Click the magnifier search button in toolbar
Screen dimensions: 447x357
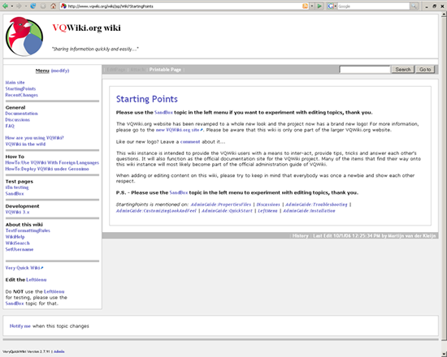point(414,6)
